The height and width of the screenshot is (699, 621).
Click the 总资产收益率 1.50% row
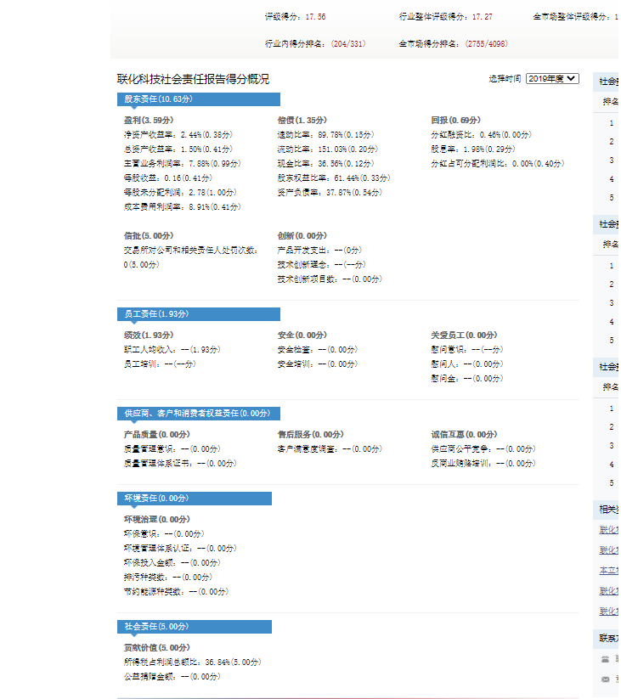(x=178, y=149)
